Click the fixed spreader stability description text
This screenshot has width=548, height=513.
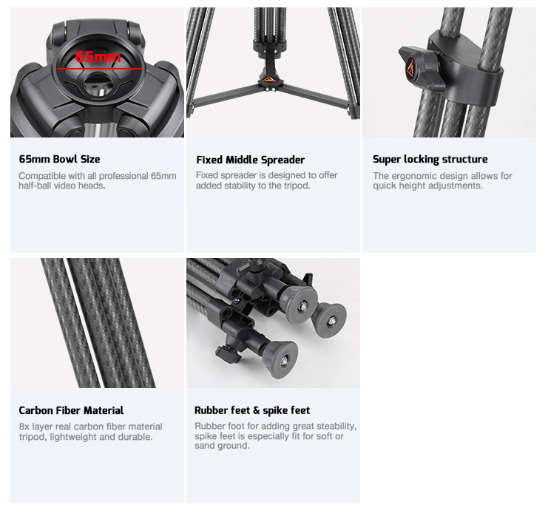pos(266,180)
